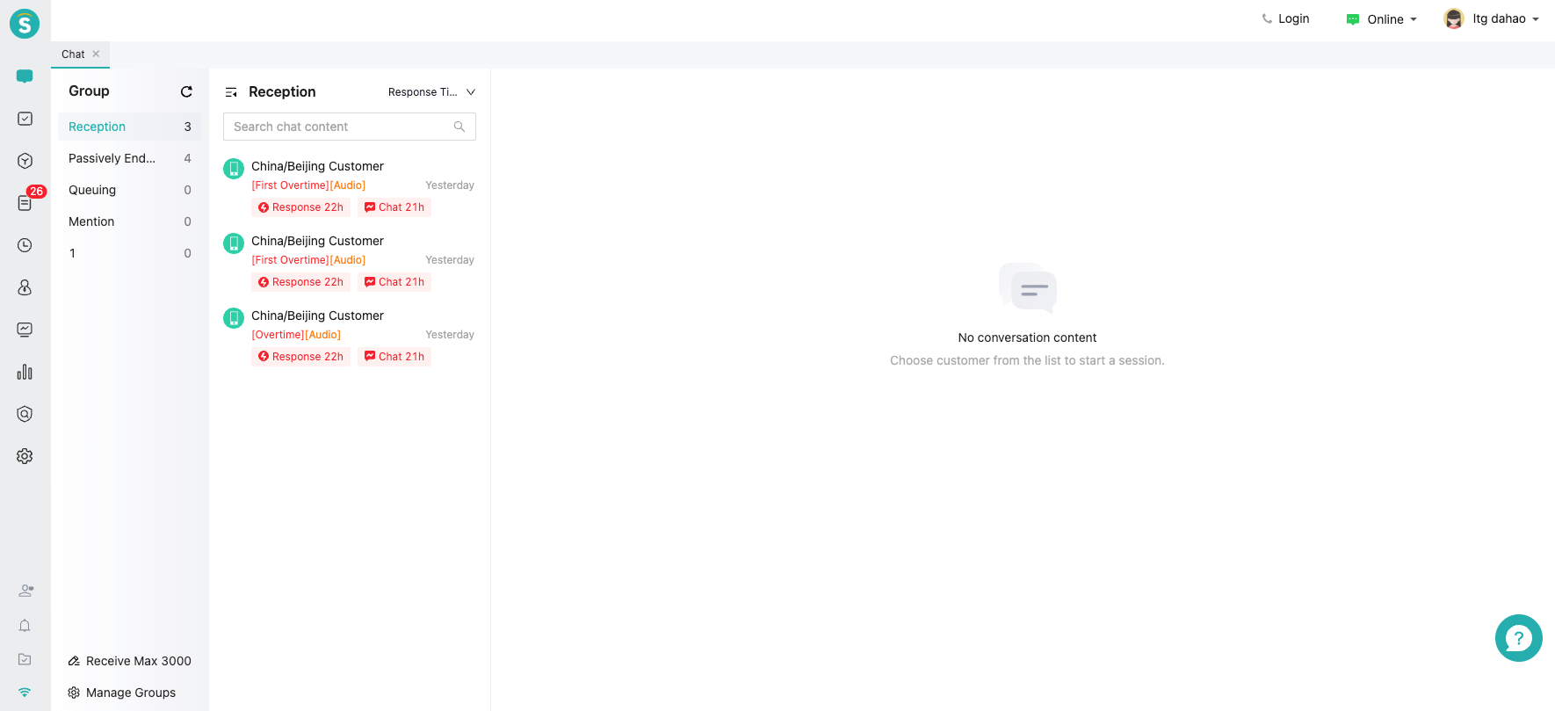Open the sidebar icon with 26 badge
Viewport: 1555px width, 711px height.
(x=25, y=203)
